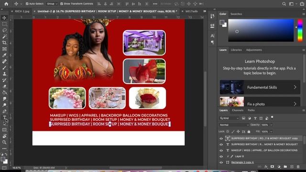Open the workspace switcher dropdown

(x=292, y=4)
